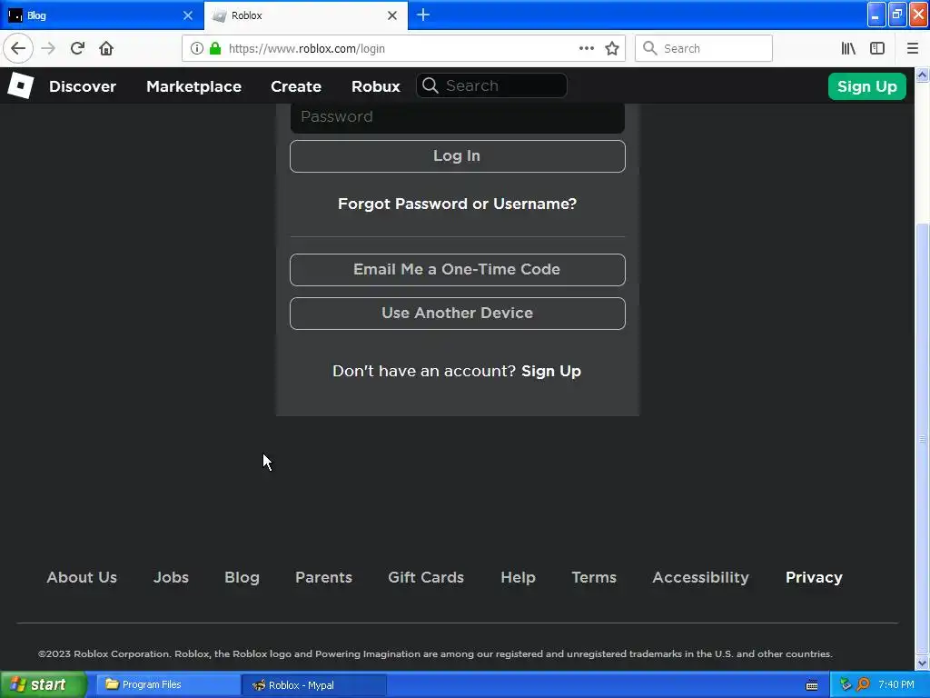Toggle the sidebar view icon
Viewport: 930px width, 698px height.
[877, 48]
